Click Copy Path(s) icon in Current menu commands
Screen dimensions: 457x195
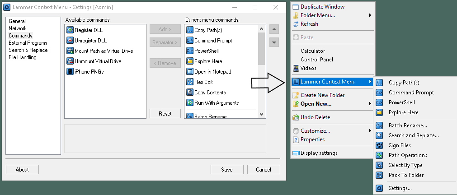point(190,30)
